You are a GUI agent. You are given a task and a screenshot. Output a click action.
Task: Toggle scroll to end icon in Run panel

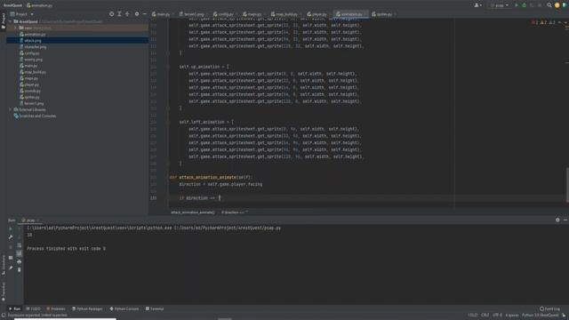tap(20, 253)
